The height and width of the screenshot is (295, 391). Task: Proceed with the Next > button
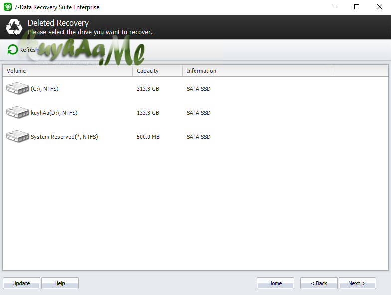click(357, 283)
